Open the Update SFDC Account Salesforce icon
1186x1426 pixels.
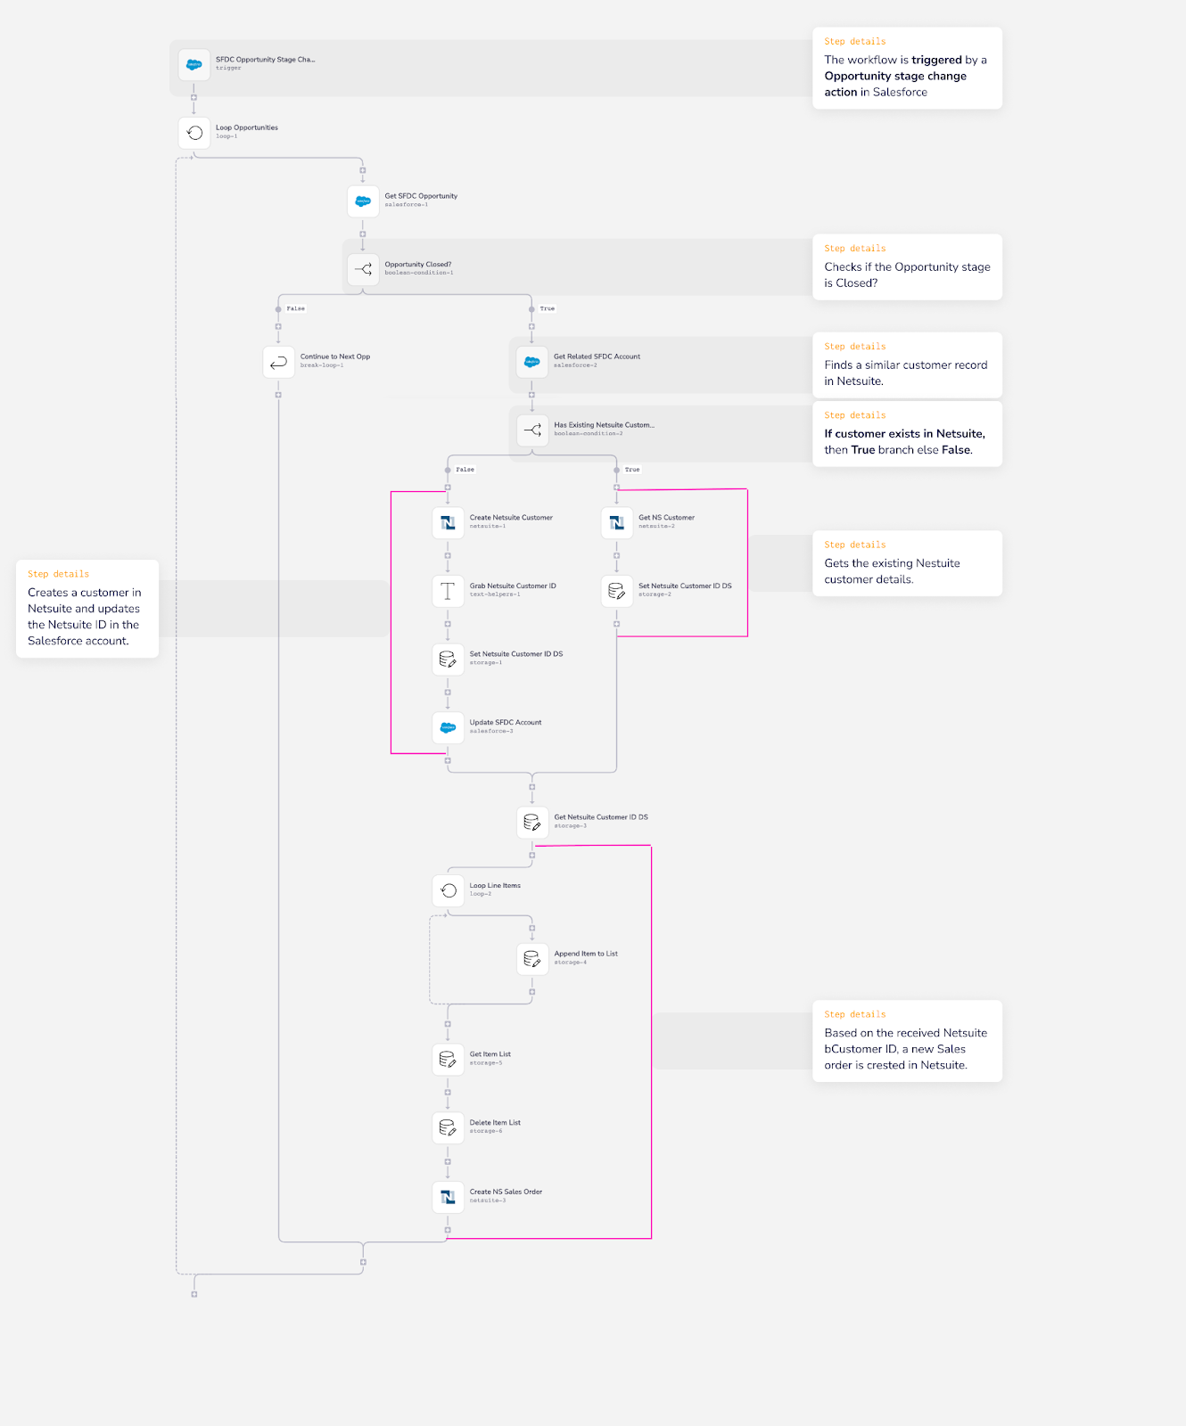448,727
